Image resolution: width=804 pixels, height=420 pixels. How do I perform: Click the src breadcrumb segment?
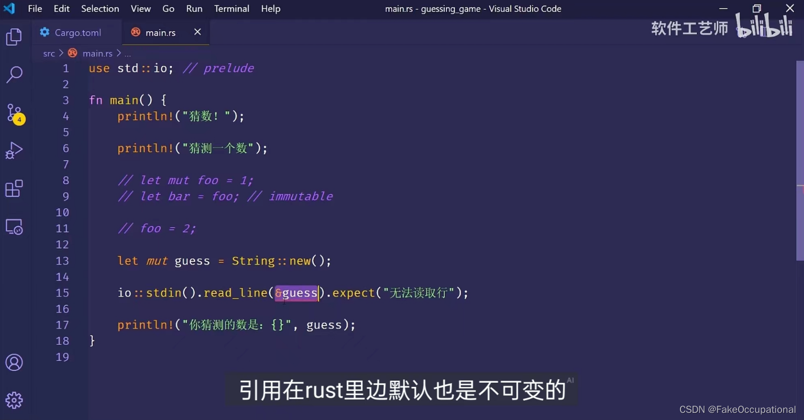click(x=49, y=53)
